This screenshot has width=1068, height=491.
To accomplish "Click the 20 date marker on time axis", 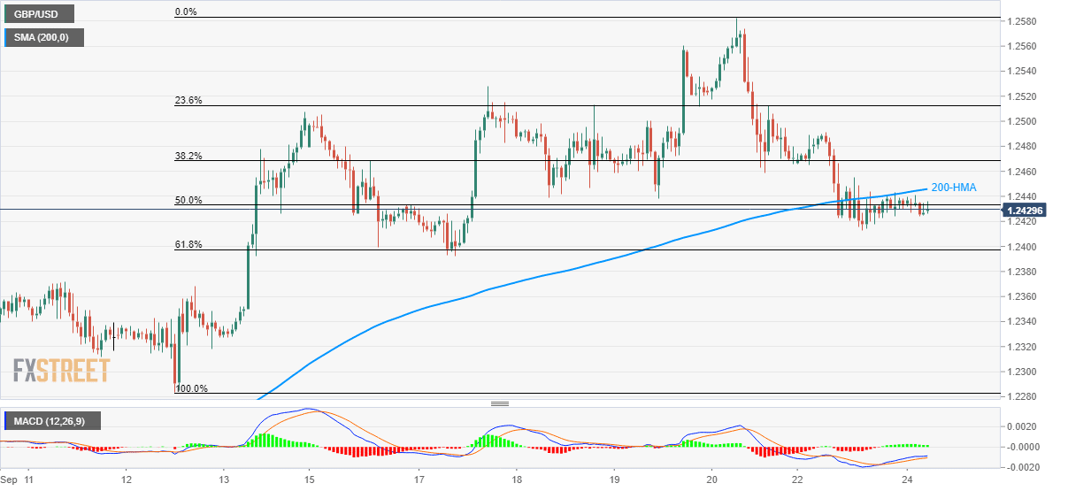I will pos(711,479).
